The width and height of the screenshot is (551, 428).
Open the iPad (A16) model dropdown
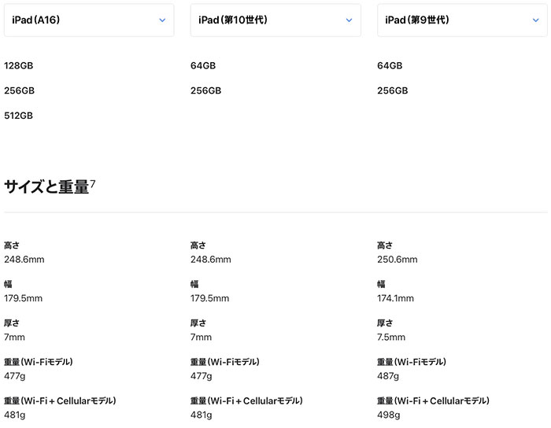click(89, 20)
